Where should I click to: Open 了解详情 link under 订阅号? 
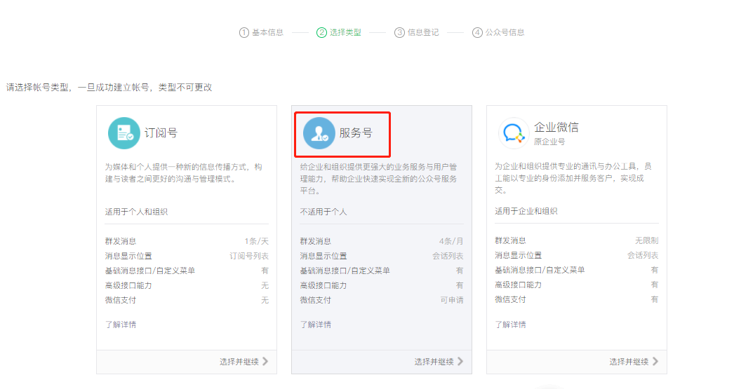click(x=120, y=325)
